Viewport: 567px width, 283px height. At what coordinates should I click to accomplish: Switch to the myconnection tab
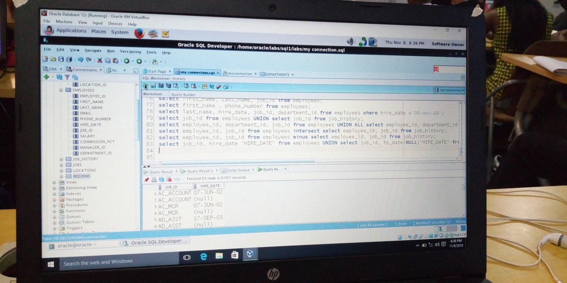(240, 73)
